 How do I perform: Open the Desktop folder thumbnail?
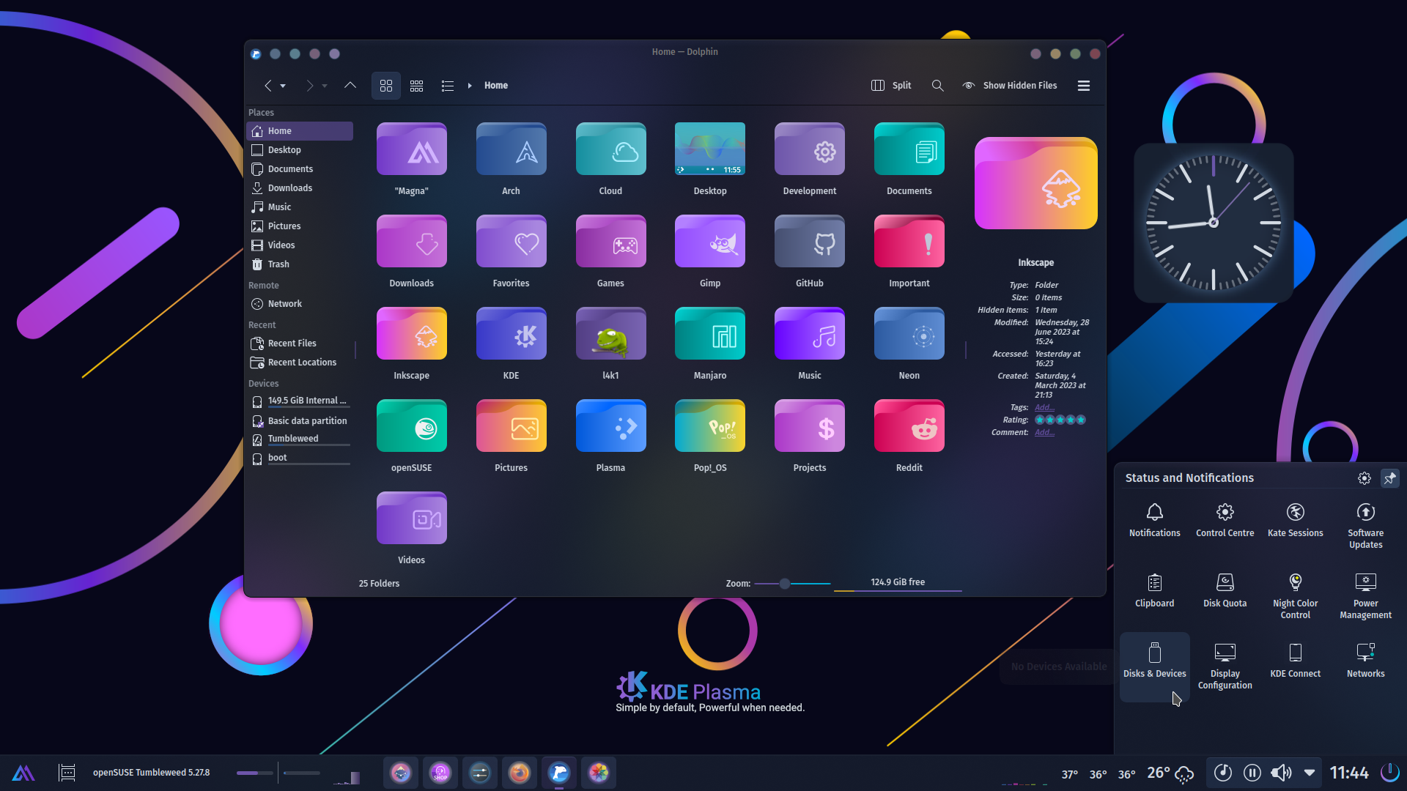709,149
